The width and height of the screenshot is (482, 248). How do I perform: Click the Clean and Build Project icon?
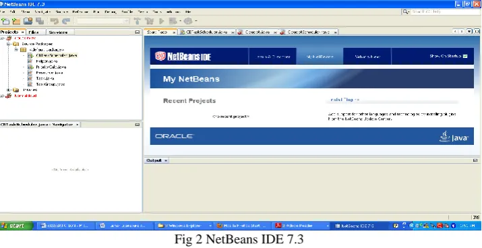pos(150,21)
